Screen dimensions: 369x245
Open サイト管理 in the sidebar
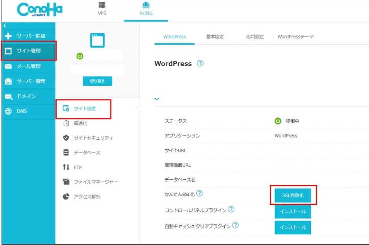click(28, 51)
